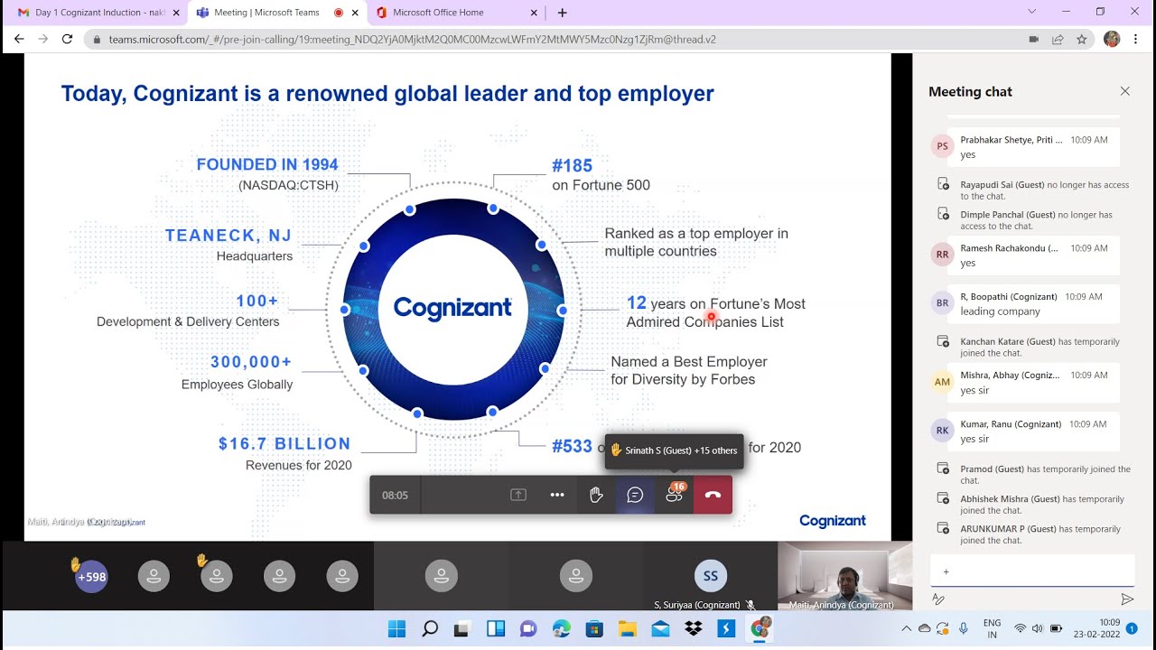
Task: Bookmark this page with star icon
Action: (x=1081, y=39)
